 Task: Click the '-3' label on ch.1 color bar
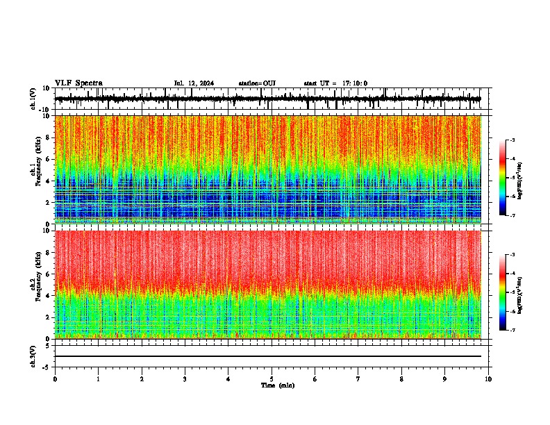(x=512, y=140)
